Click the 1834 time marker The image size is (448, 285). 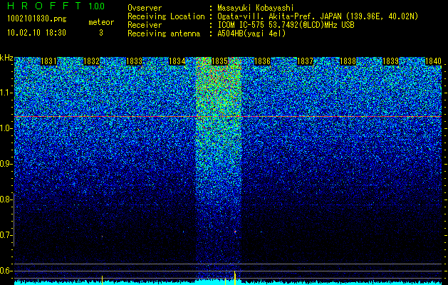click(177, 61)
